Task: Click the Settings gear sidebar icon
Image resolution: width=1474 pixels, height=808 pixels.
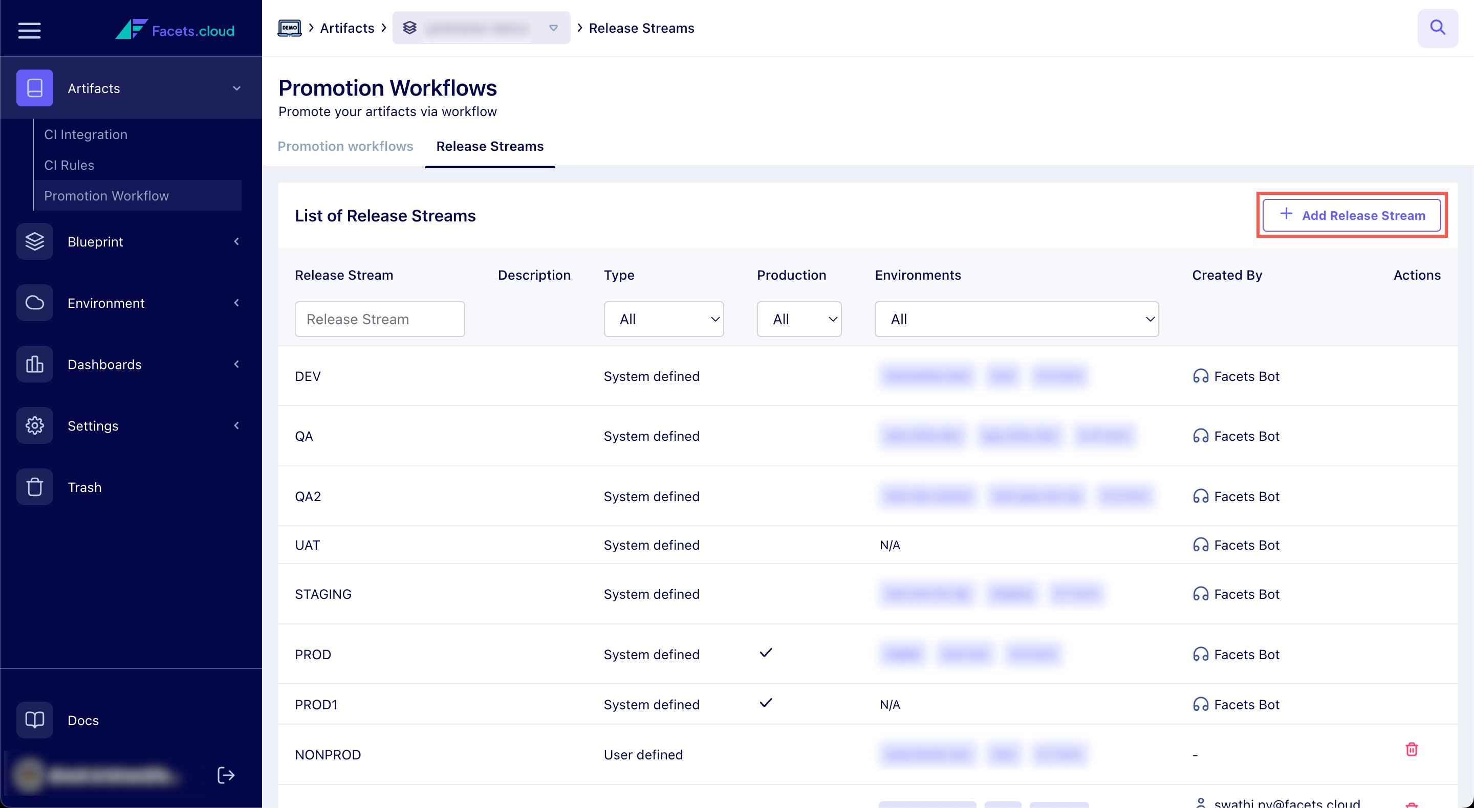Action: tap(35, 425)
